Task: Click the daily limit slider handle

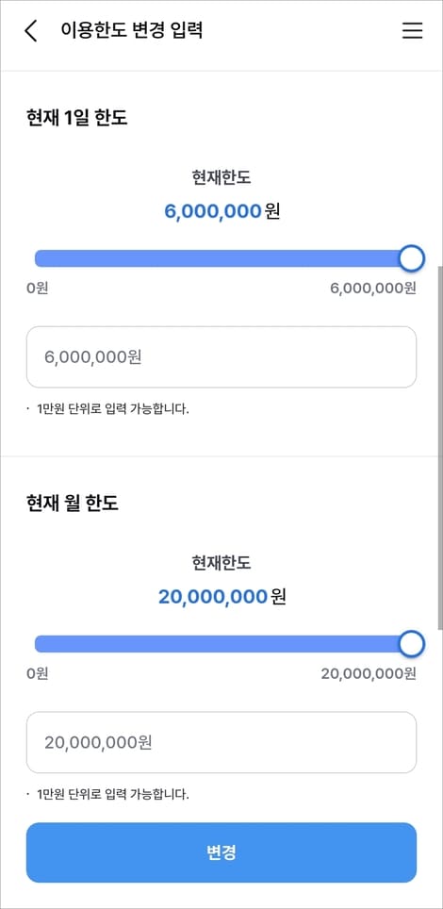Action: 412,258
